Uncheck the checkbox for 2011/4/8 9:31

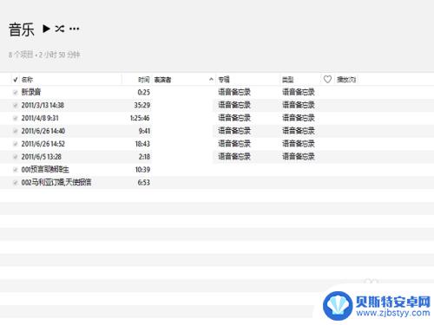point(16,118)
